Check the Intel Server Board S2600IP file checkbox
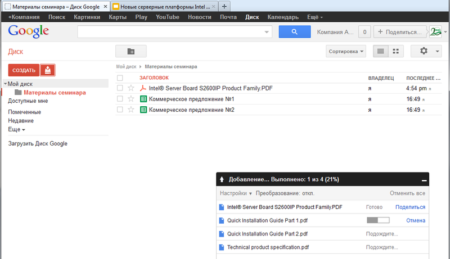 [120, 88]
